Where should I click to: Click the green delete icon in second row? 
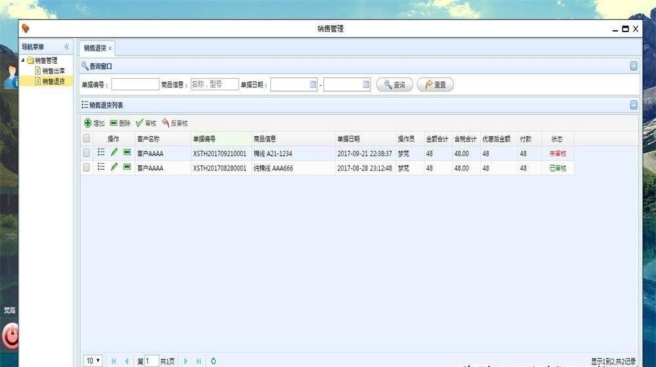coord(127,167)
